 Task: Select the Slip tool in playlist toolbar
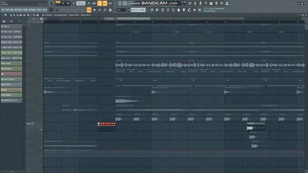coord(24,15)
